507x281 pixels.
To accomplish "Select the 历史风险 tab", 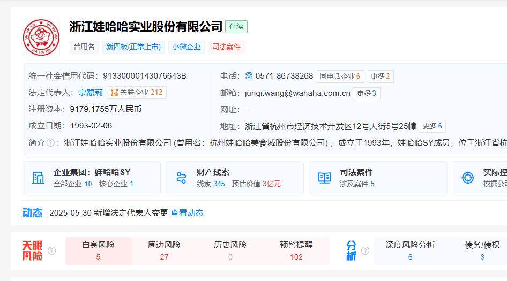I will click(230, 251).
